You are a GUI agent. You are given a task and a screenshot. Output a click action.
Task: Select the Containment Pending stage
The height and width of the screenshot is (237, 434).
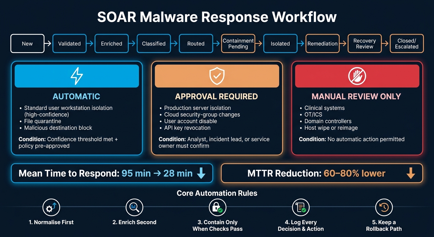tap(238, 44)
